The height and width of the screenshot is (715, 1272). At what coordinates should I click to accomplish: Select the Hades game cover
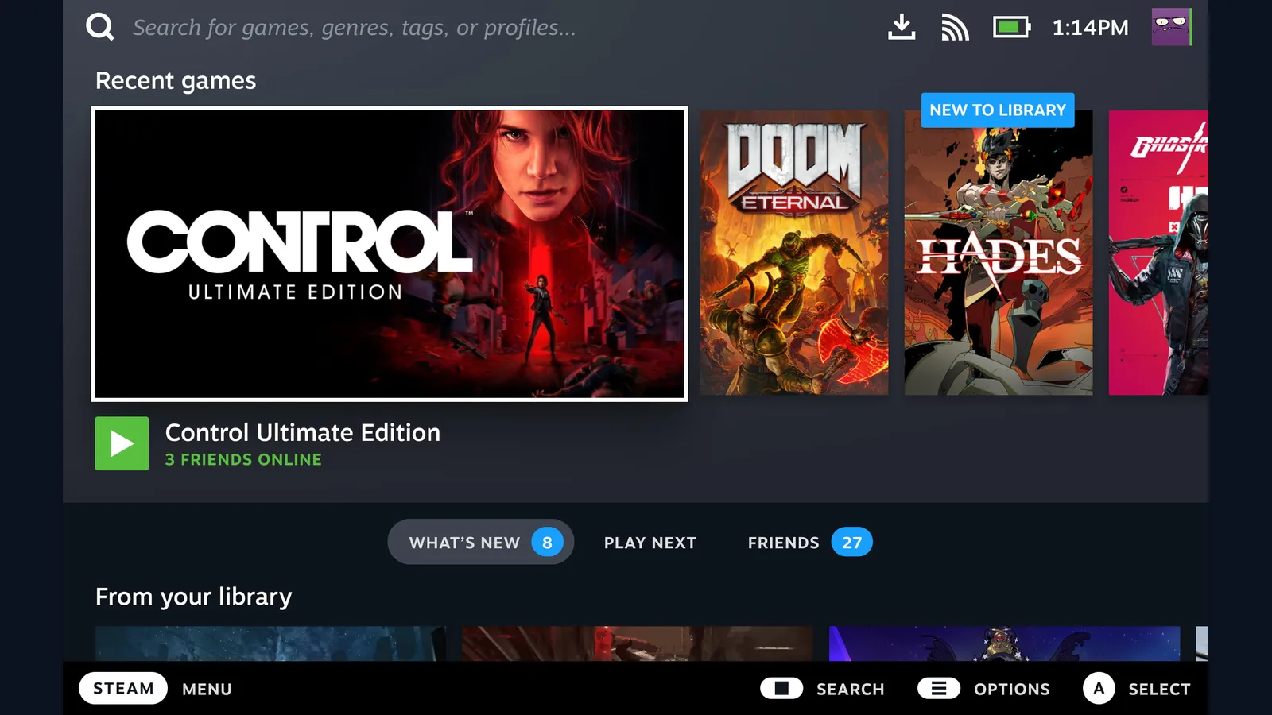(999, 253)
